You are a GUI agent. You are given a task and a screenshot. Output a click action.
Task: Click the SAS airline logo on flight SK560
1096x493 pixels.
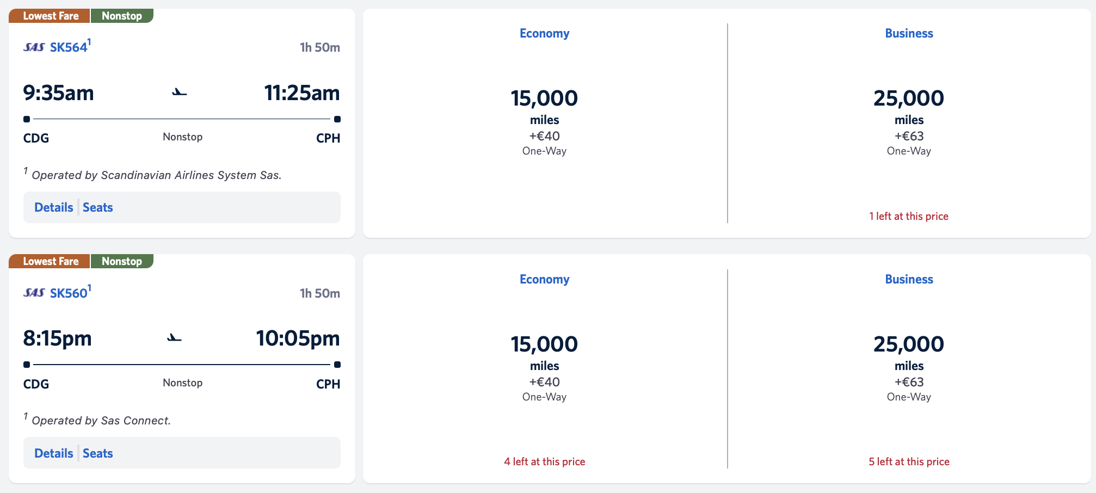(x=35, y=292)
